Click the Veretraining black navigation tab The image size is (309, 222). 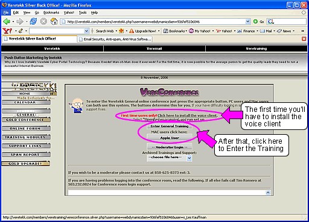[x=256, y=49]
